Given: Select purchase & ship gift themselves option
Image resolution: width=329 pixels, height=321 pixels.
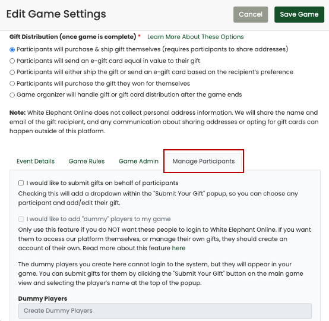Looking at the screenshot, I should [x=12, y=49].
